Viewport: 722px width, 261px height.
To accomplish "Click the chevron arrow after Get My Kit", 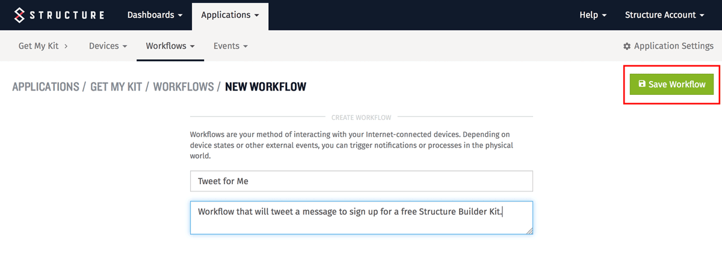I will click(65, 46).
